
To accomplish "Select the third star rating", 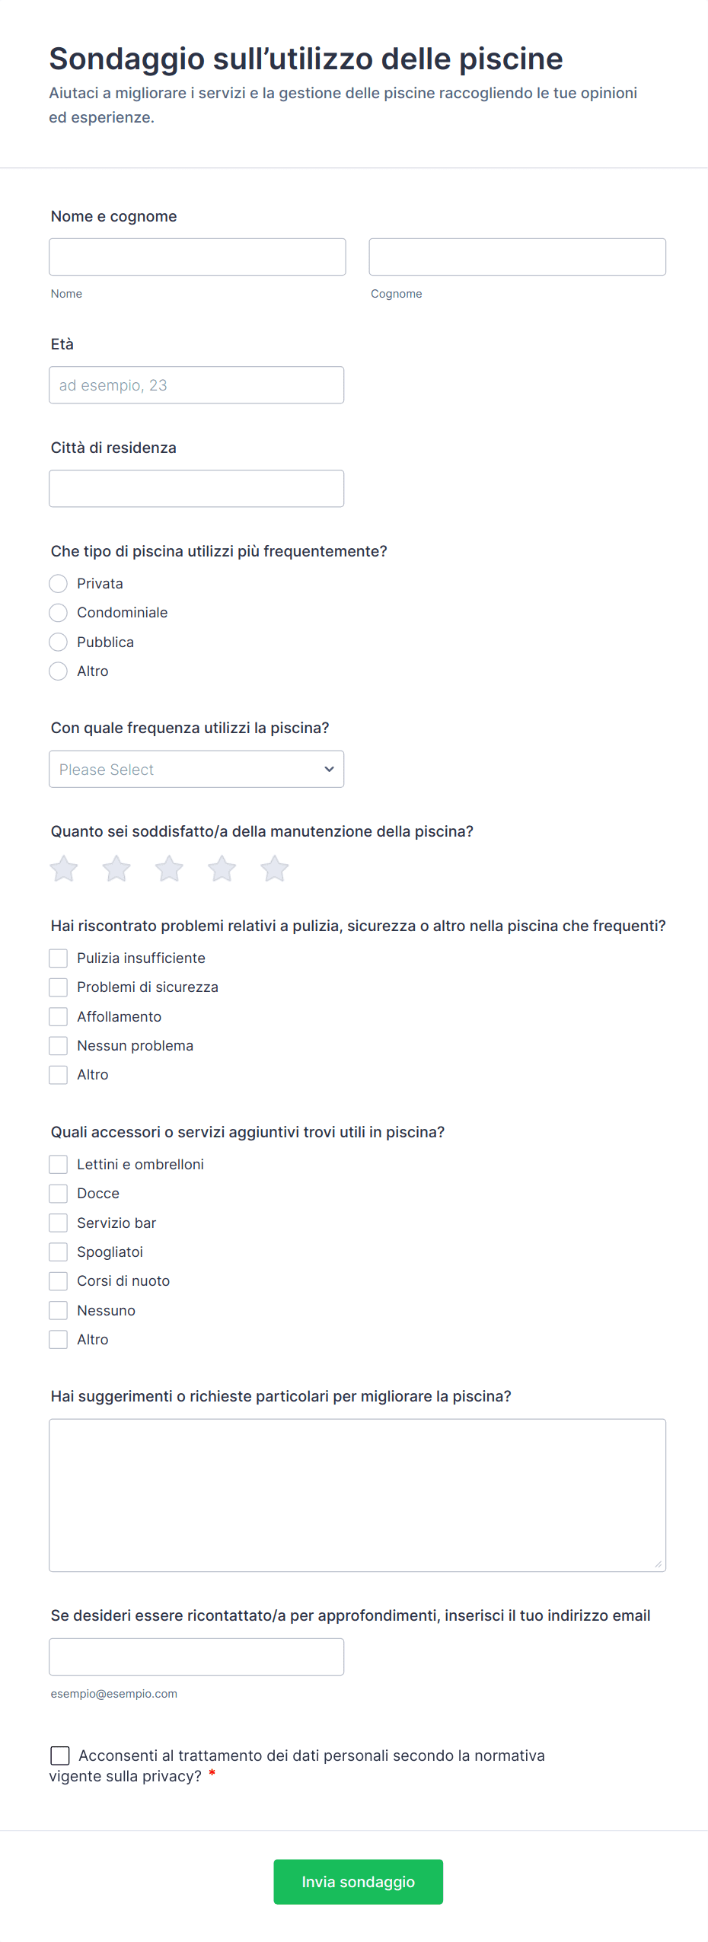I will [169, 869].
